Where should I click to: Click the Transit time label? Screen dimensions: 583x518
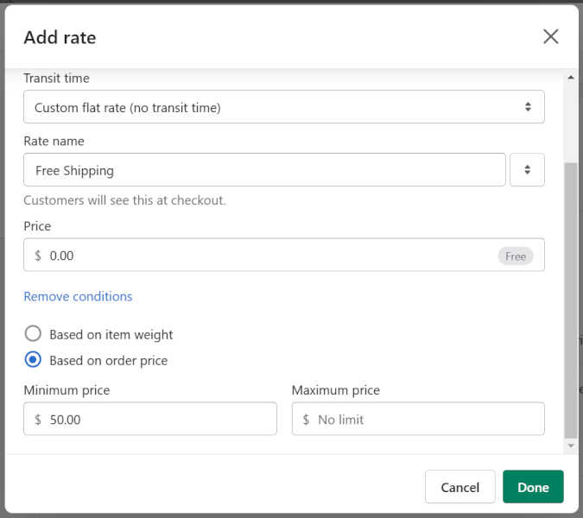point(56,78)
